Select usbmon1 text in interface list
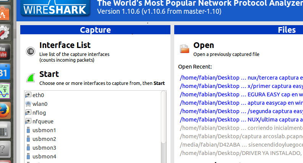The width and height of the screenshot is (303, 163). (44, 130)
